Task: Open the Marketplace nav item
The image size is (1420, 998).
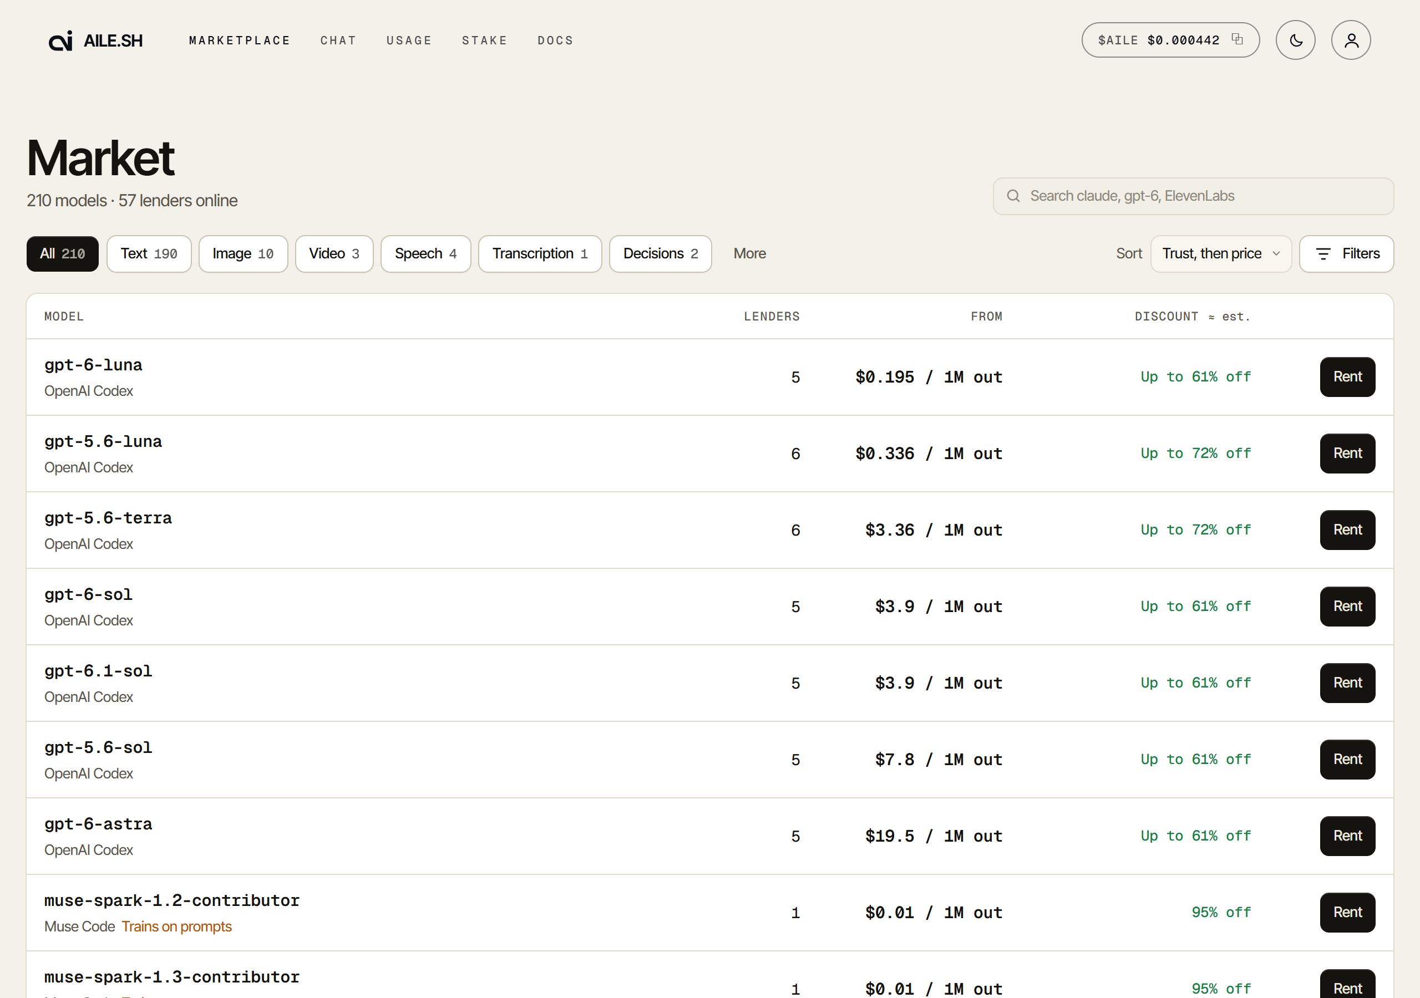Action: 239,40
